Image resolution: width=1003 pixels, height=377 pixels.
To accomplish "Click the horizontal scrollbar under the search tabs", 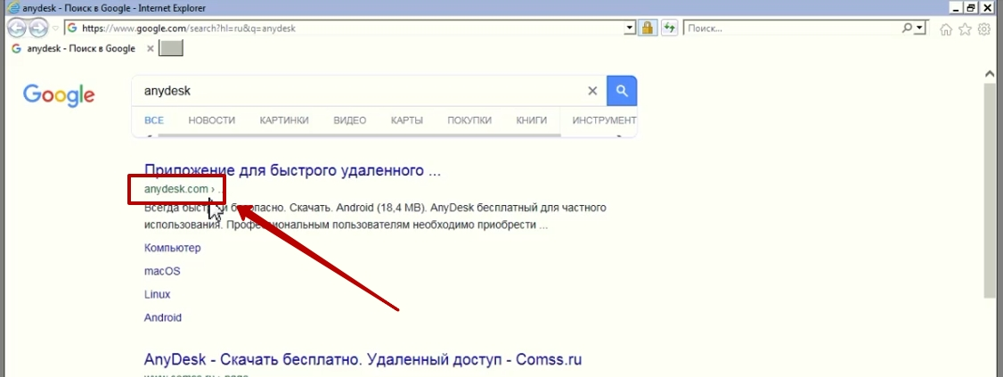I will coord(358,135).
